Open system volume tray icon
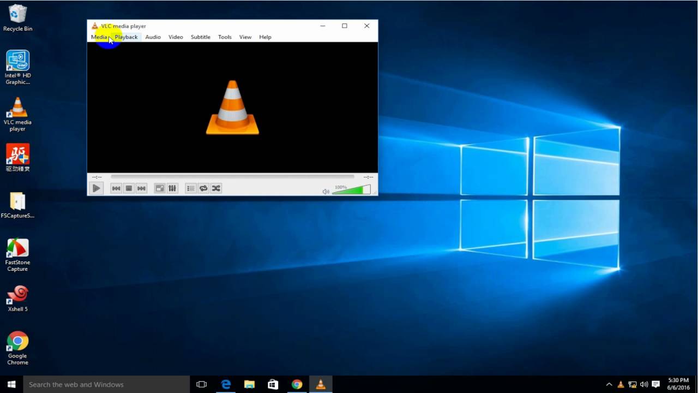Screen dimensions: 698x393 [644, 384]
